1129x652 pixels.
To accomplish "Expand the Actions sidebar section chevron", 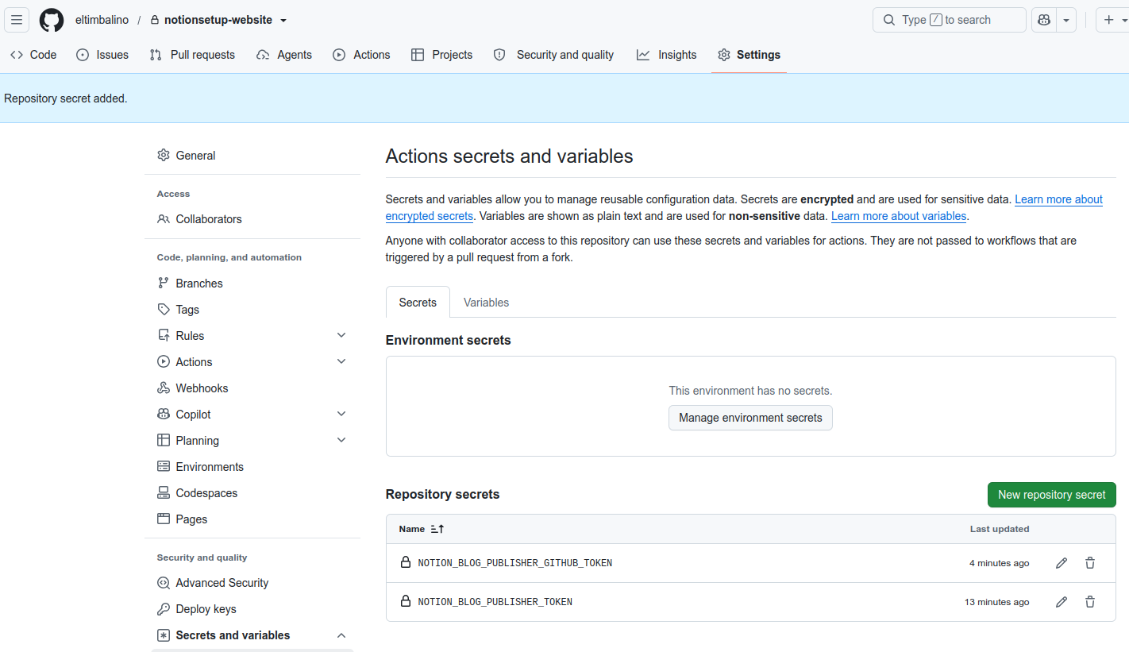I will (x=341, y=362).
